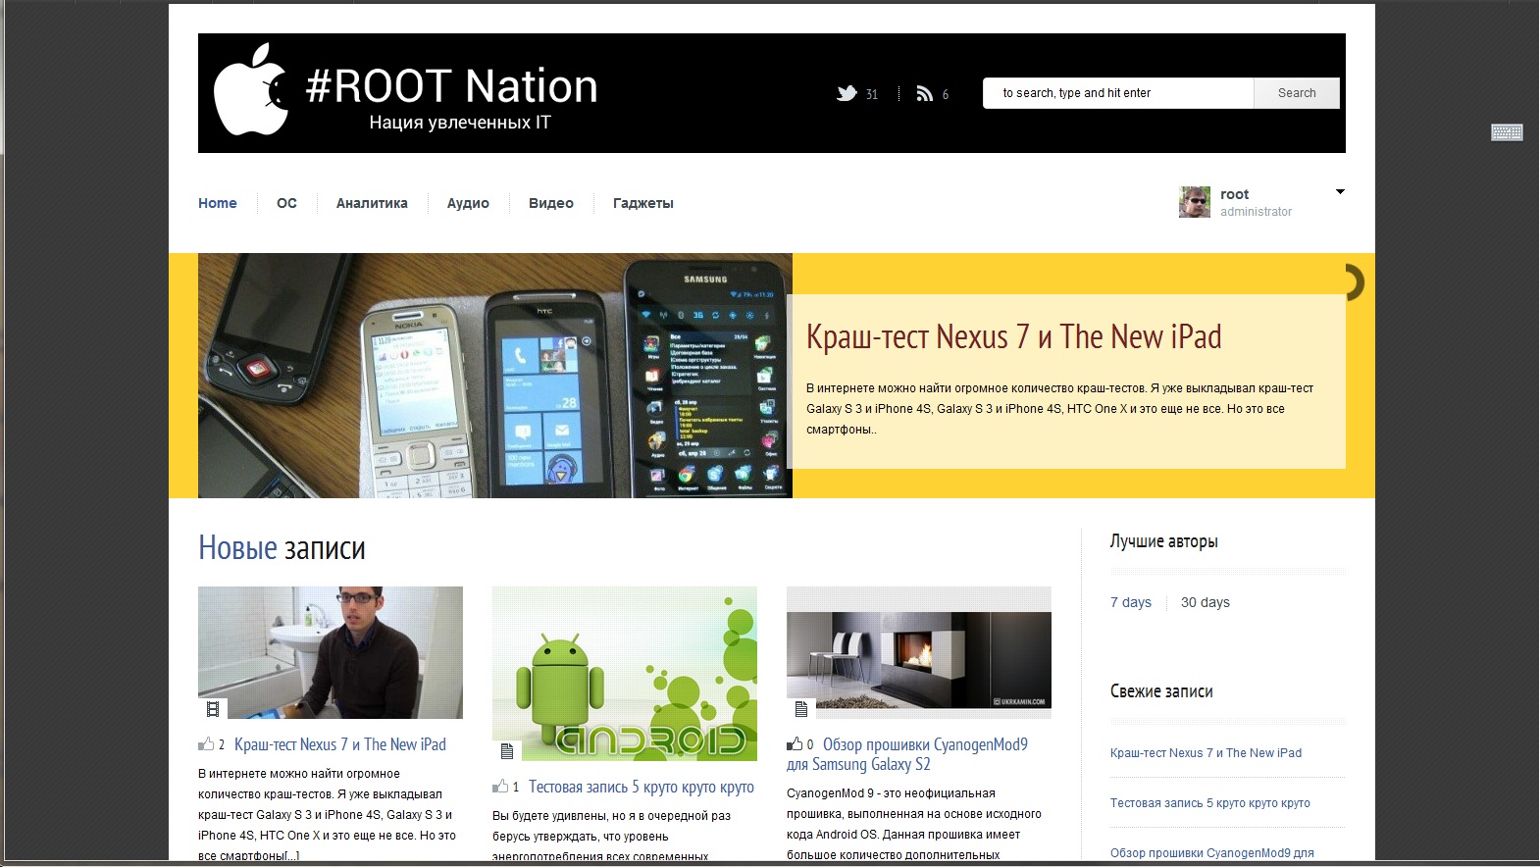
Task: Open Обзор прошивки CyanogenMod9 in Свежие записи sidebar
Action: (x=1212, y=853)
